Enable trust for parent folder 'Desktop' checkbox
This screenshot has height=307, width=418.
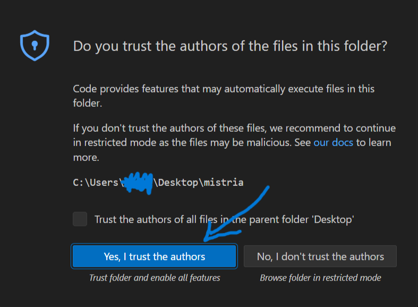(80, 219)
